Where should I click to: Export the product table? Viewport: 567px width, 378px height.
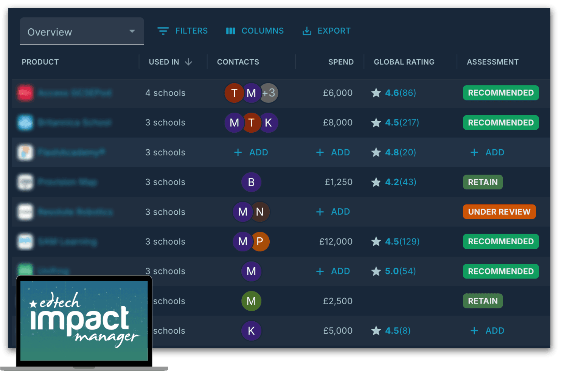coord(326,31)
